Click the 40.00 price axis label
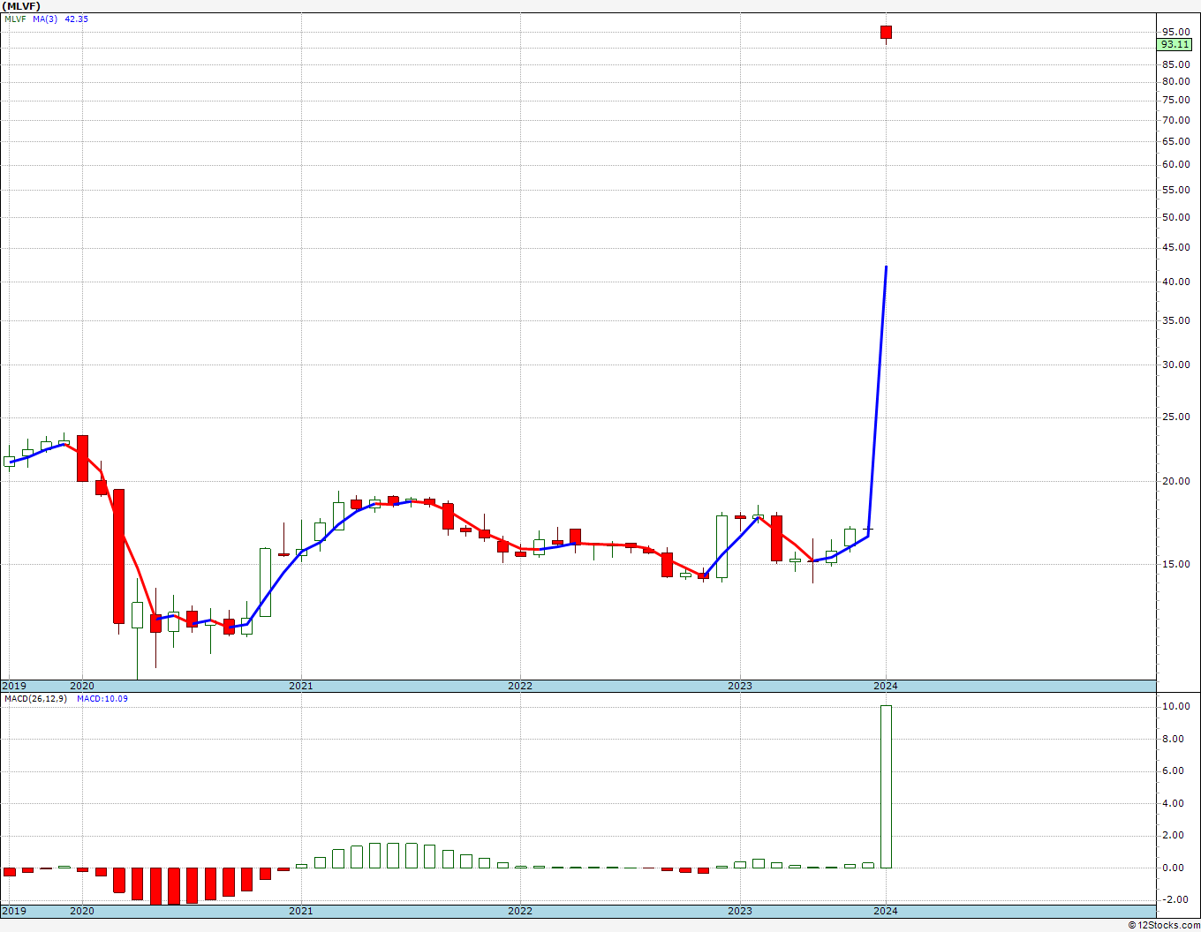This screenshot has width=1201, height=932. pos(1175,282)
